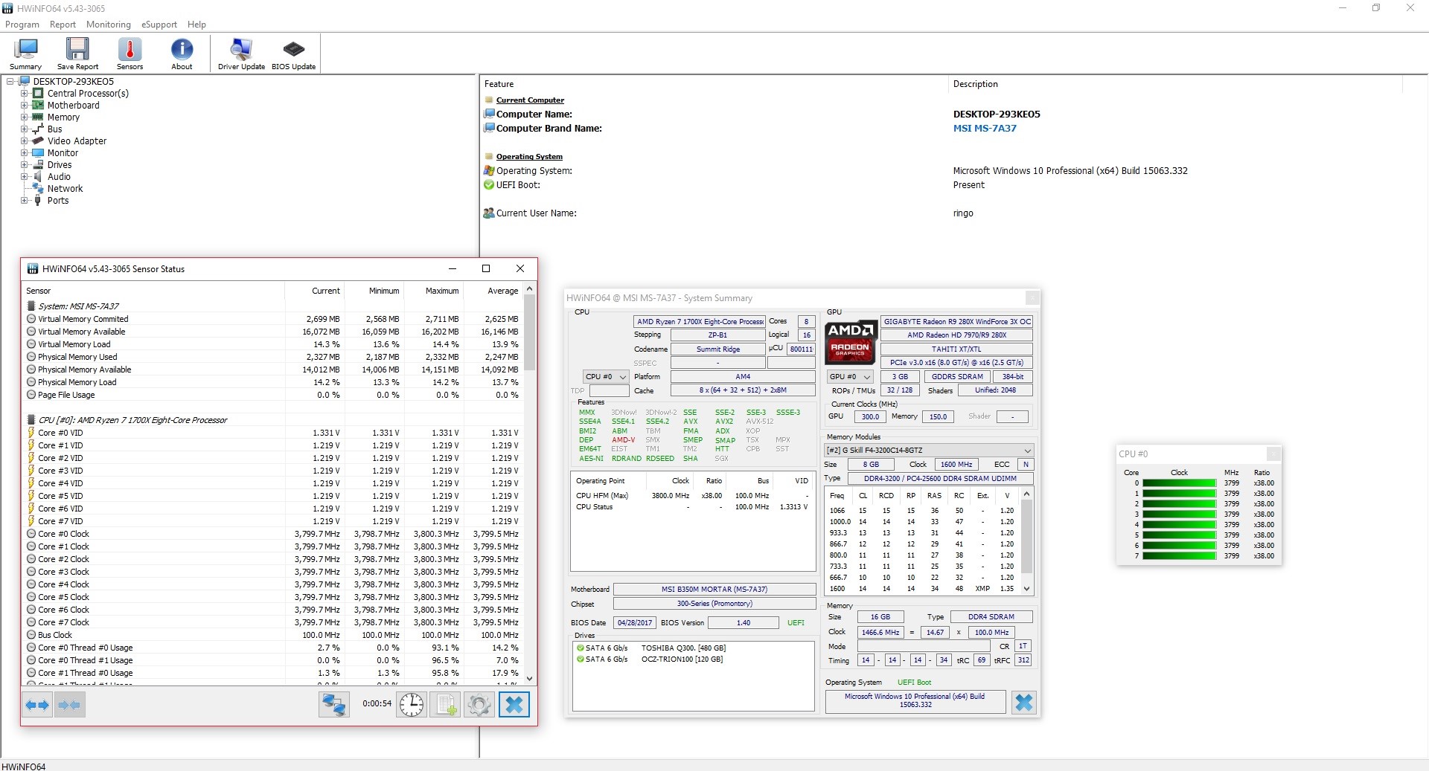
Task: Expand the Drives tree node
Action: click(25, 165)
